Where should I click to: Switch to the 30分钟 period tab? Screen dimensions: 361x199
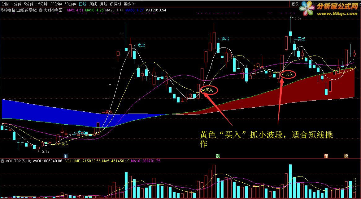click(56, 4)
